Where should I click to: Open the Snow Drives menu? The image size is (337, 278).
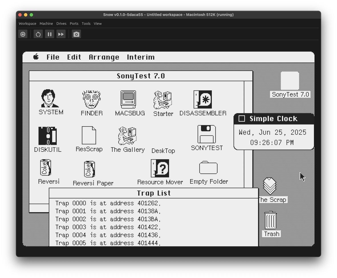[x=61, y=24]
